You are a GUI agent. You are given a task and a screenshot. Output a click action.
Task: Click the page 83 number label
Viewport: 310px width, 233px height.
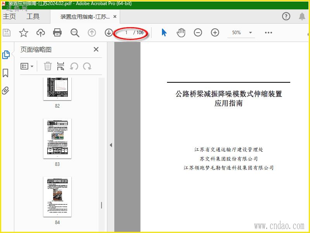(x=57, y=164)
